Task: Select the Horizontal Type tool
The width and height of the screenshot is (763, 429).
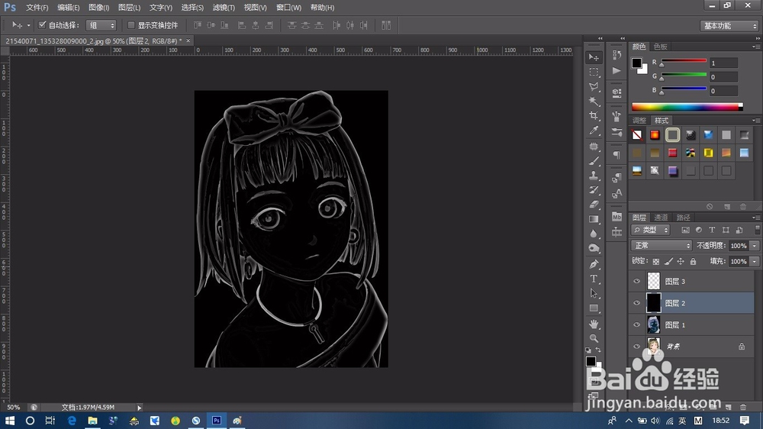Action: coord(594,279)
